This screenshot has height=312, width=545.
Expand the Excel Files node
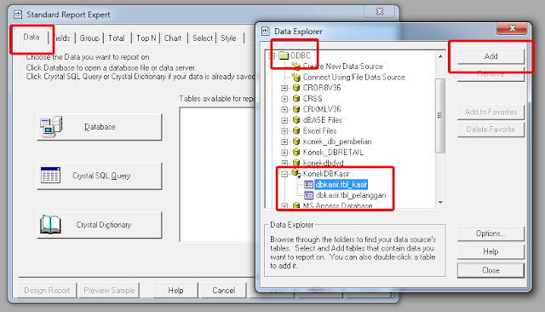[284, 131]
